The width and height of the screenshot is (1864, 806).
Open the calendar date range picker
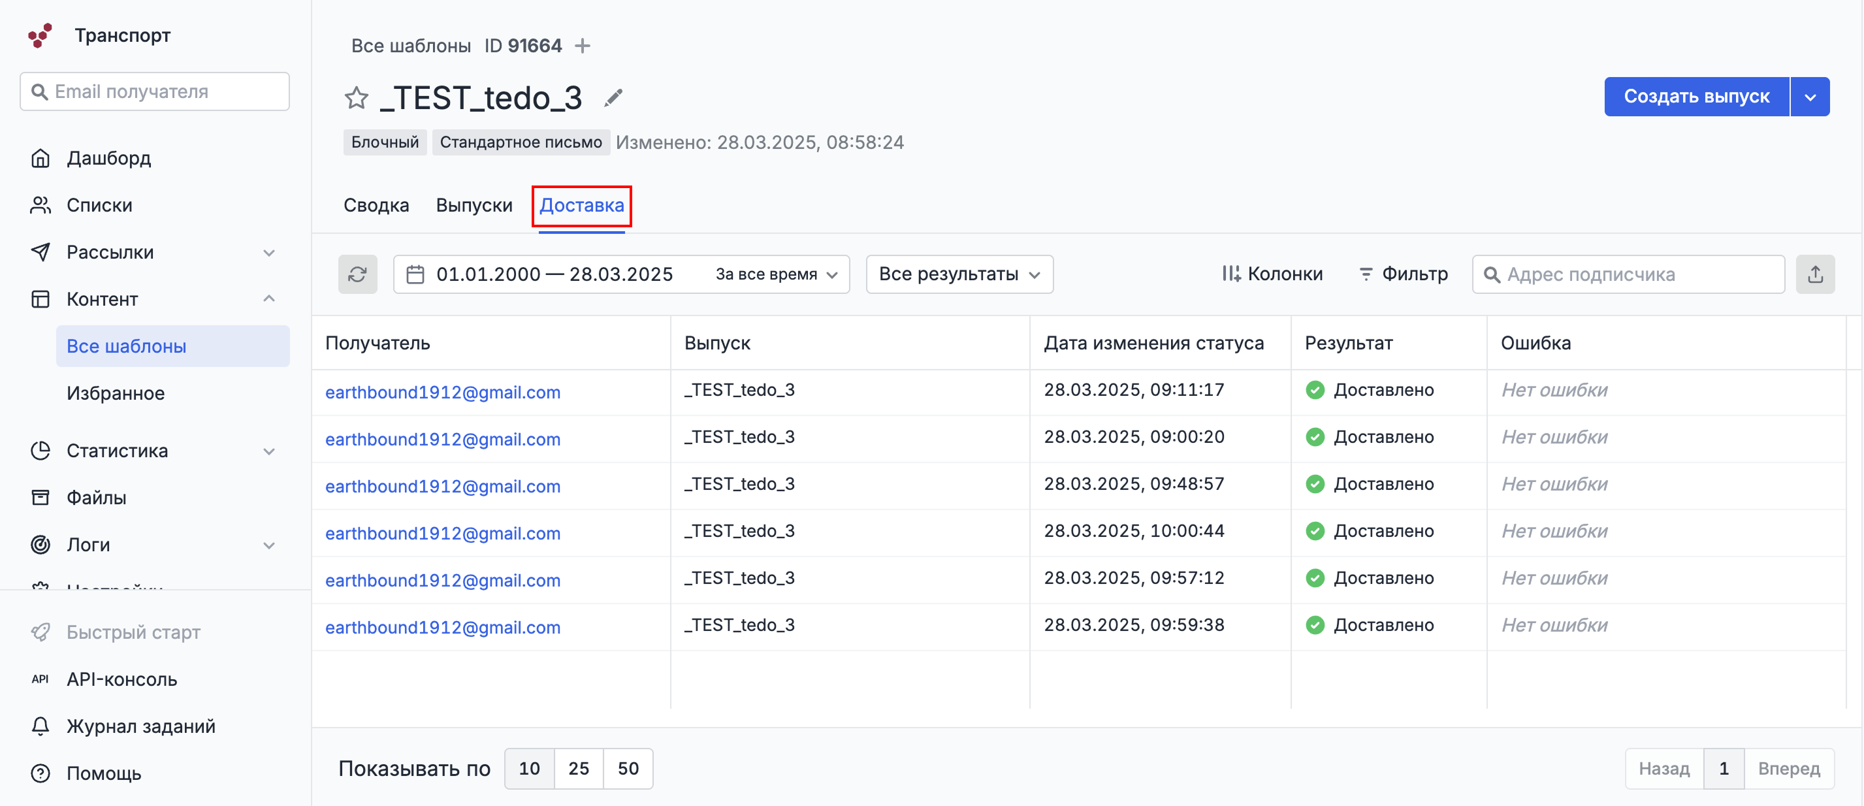pos(415,274)
